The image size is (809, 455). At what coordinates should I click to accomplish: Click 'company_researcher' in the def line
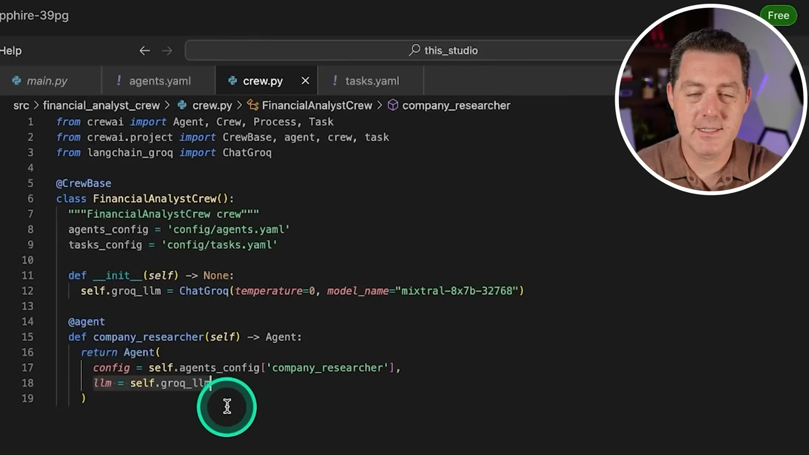pyautogui.click(x=149, y=337)
